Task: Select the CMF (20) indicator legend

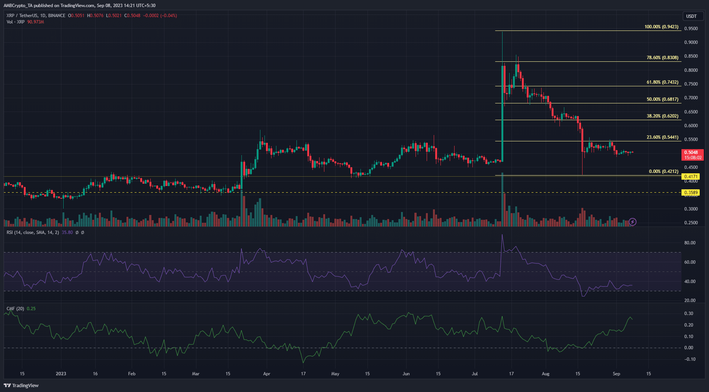Action: [x=15, y=309]
